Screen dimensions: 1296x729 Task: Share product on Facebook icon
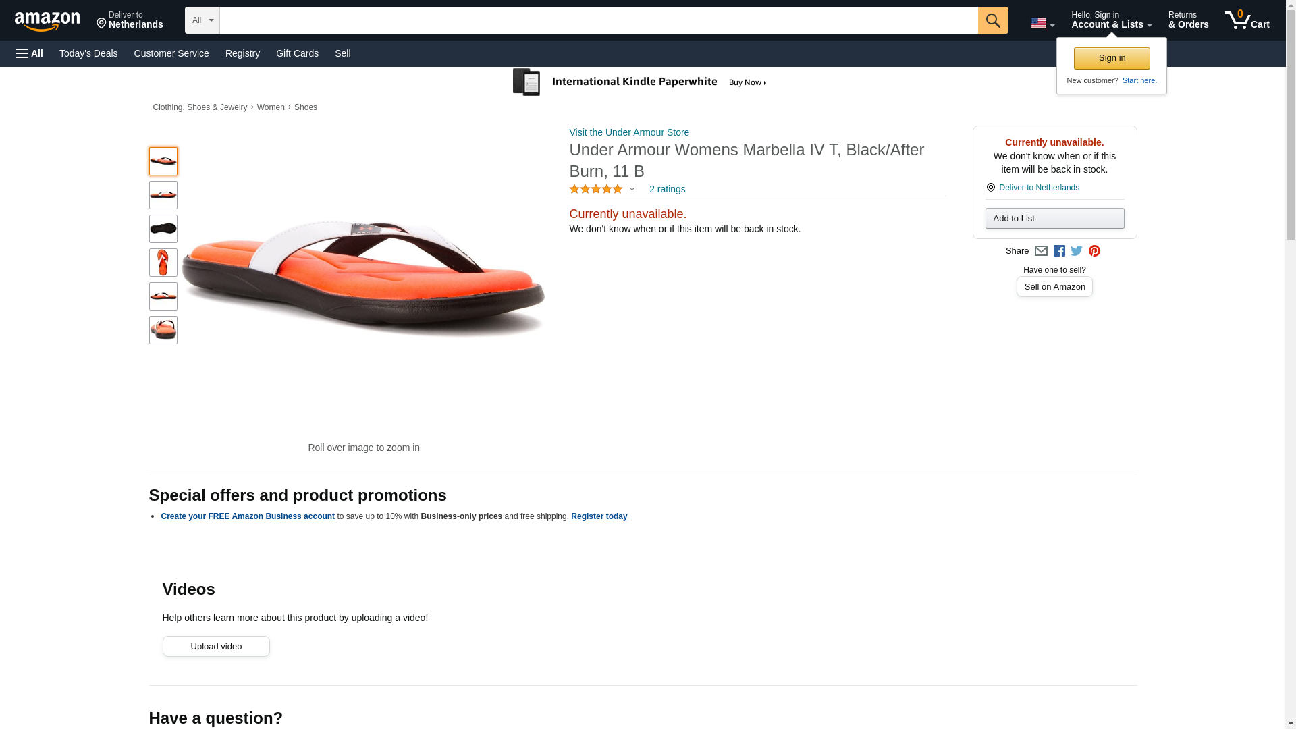1059,251
